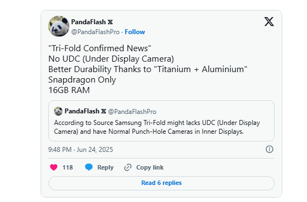Click @PandaFlashPro handle in the quoted tweet
Image resolution: width=307 pixels, height=202 pixels.
132,112
